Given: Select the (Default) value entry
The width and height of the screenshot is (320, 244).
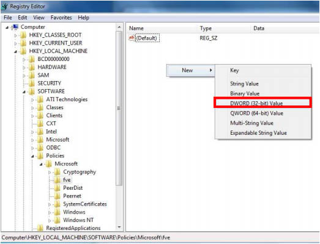Looking at the screenshot, I should click(x=147, y=38).
